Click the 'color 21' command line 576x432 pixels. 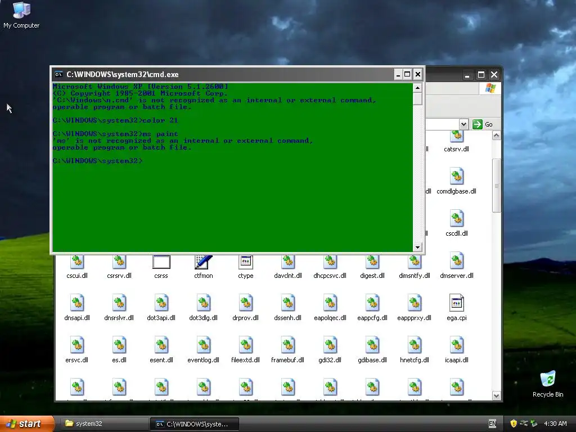(x=115, y=120)
